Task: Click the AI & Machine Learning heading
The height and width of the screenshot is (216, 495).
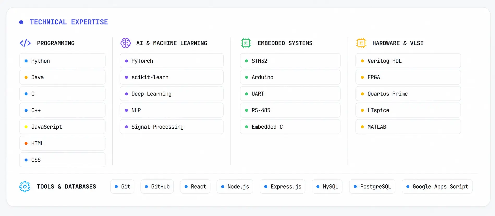Action: pos(172,43)
